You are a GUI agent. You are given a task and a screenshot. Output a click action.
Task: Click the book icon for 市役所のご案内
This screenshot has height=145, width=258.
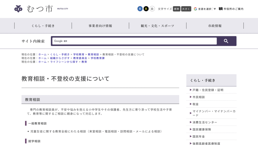point(221,9)
